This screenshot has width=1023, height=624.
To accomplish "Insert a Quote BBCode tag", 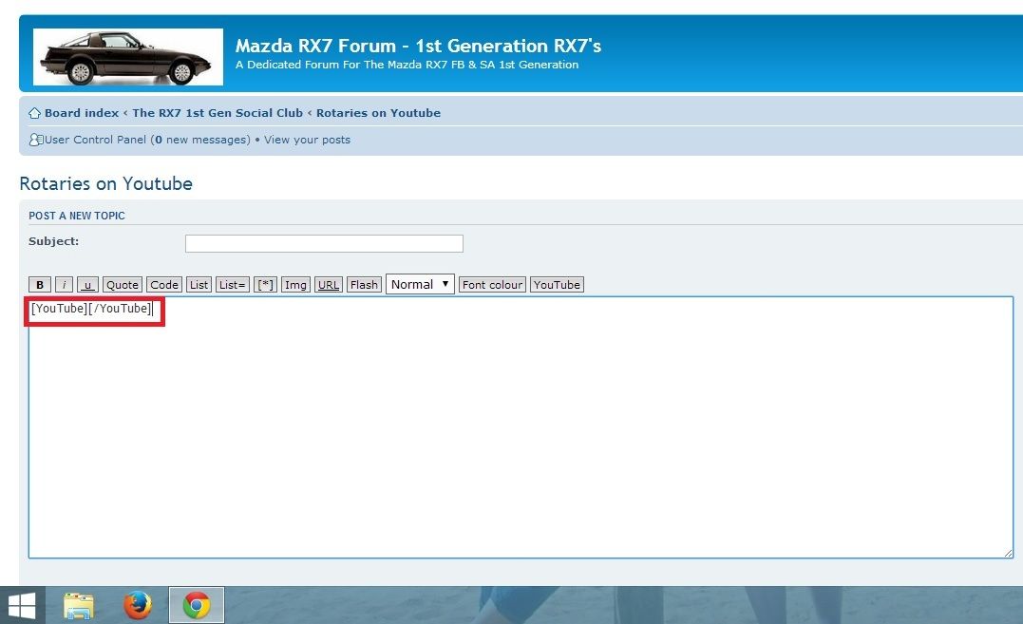I will [122, 285].
